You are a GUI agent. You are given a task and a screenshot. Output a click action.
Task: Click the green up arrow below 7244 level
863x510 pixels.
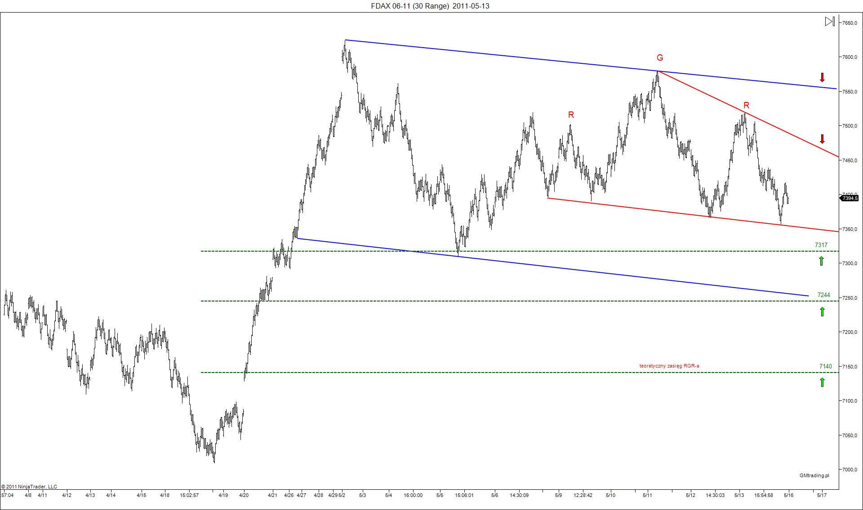pos(822,311)
